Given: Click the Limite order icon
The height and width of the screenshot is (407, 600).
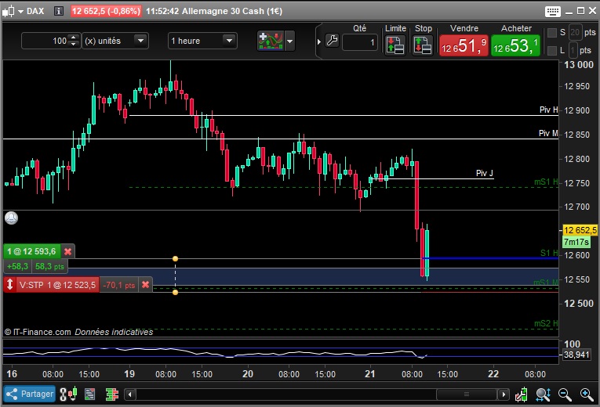Looking at the screenshot, I should [395, 45].
